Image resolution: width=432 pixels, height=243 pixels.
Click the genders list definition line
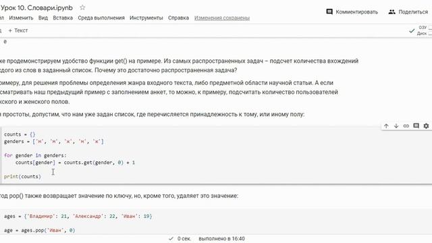pos(54,142)
